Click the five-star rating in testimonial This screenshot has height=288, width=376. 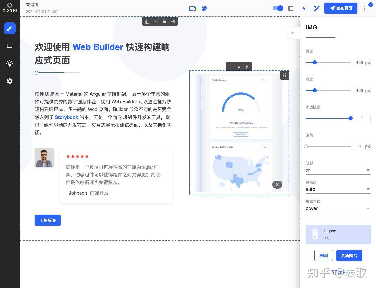point(77,156)
